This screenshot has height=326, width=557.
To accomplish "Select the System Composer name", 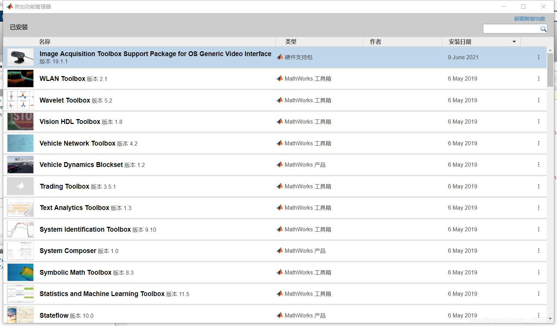I will click(68, 251).
